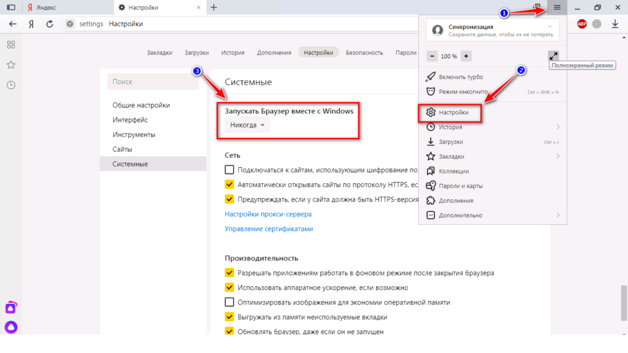The height and width of the screenshot is (353, 628).
Task: Uncheck automatically open sites via HTTPS
Action: 229,184
